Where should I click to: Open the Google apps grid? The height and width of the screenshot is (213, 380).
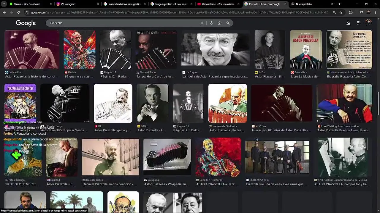coord(359,23)
